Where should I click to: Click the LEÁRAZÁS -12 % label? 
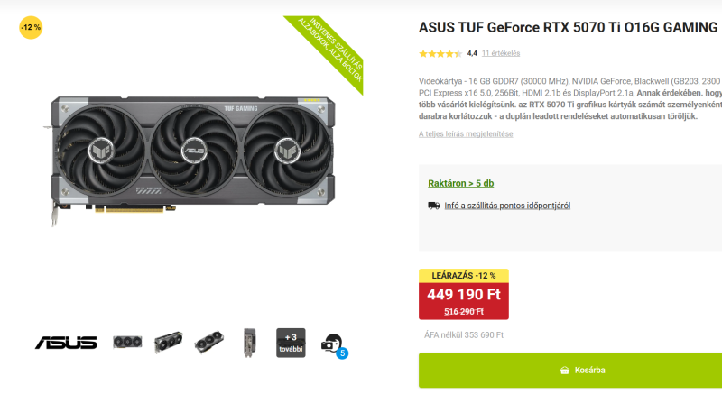[x=464, y=276]
